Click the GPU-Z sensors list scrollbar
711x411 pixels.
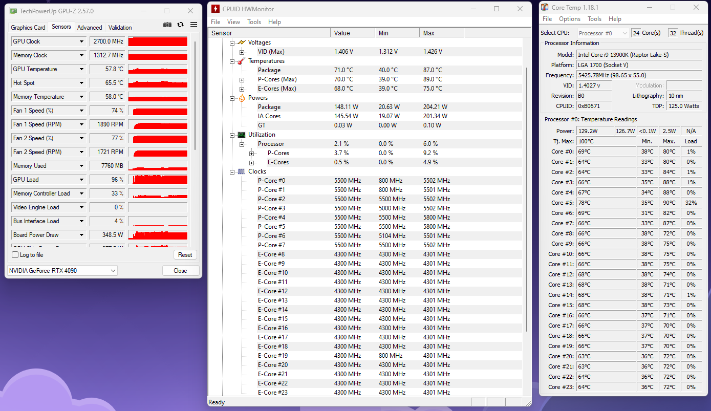pos(195,95)
